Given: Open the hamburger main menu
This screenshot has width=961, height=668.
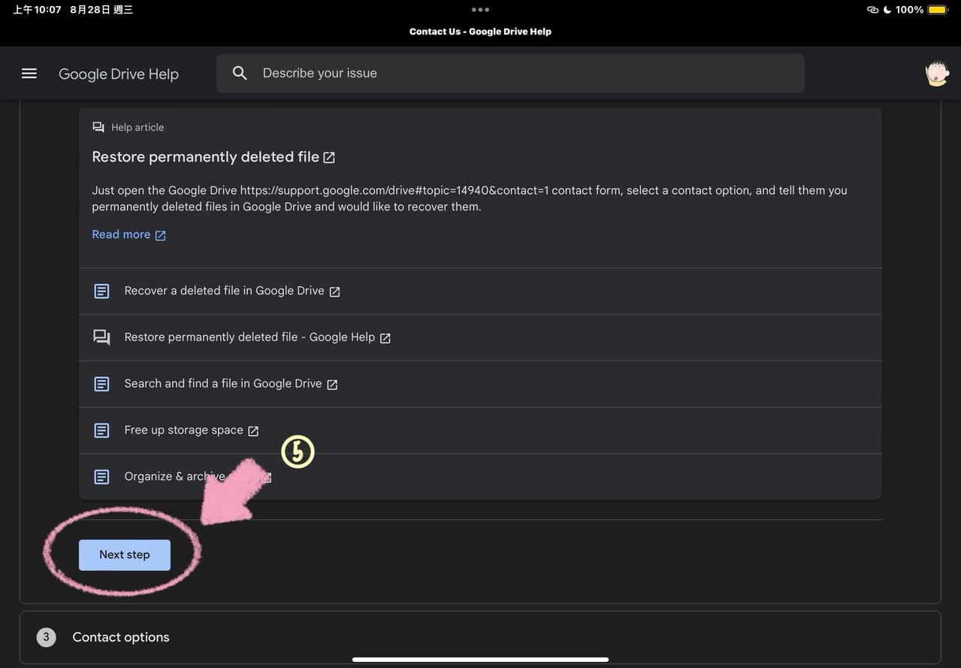Looking at the screenshot, I should [x=29, y=74].
